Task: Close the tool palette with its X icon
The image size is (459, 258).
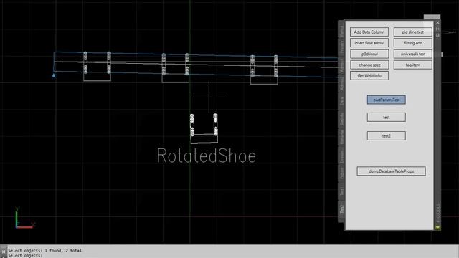Action: (437, 22)
